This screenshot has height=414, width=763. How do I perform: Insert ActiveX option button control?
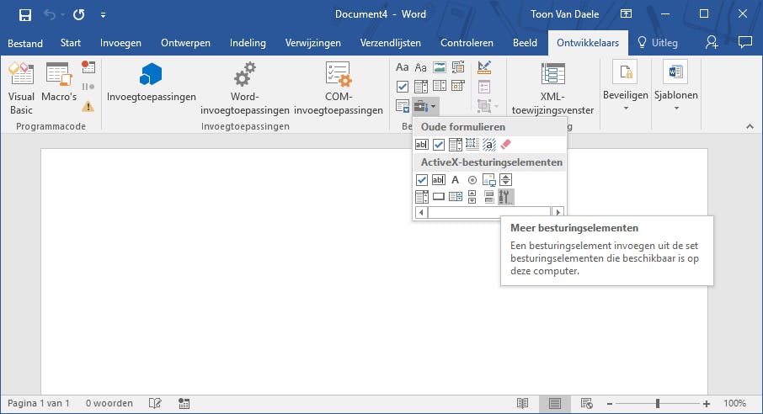pyautogui.click(x=472, y=180)
